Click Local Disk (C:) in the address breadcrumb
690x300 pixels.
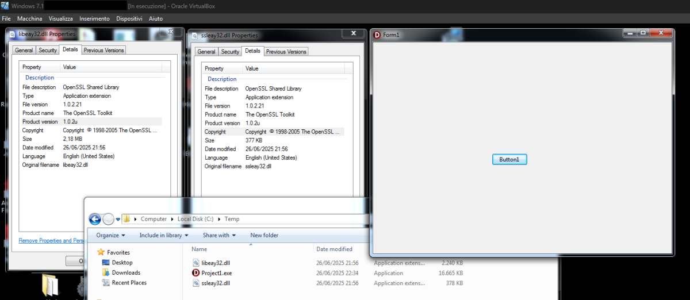(x=195, y=219)
